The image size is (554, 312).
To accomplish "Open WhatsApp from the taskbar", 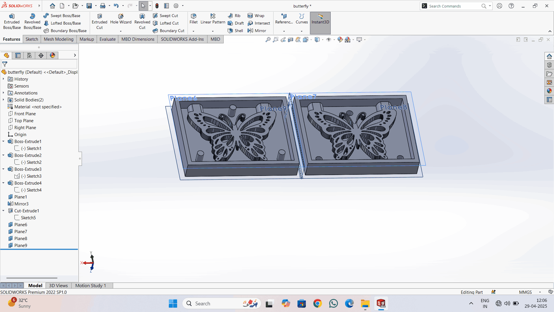I will pos(333,304).
